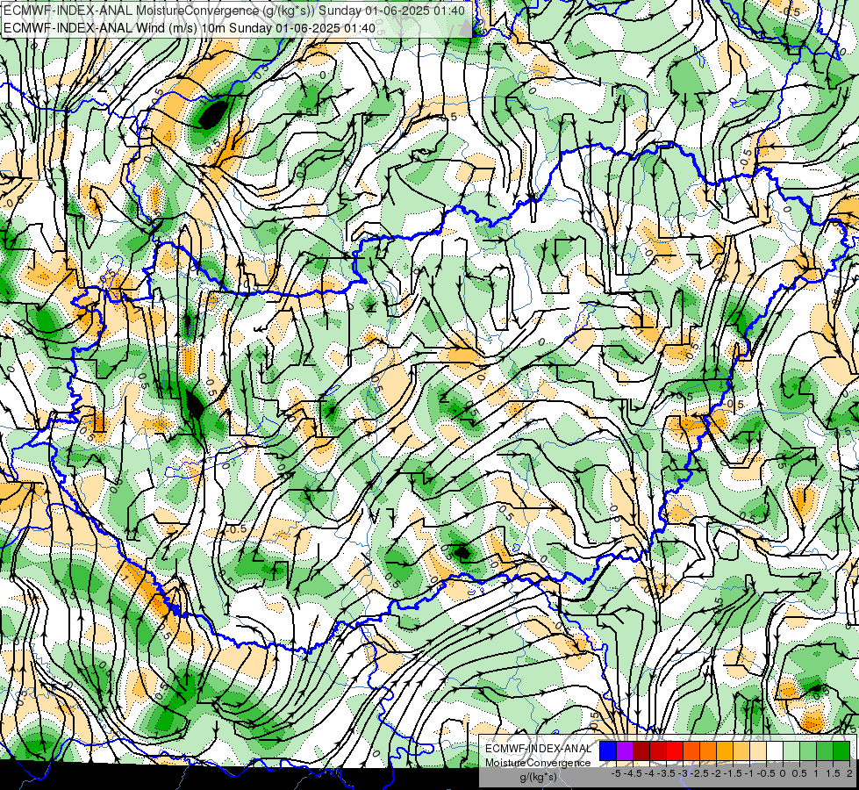Click 'MoistureConvergence' label in the legend

point(538,763)
